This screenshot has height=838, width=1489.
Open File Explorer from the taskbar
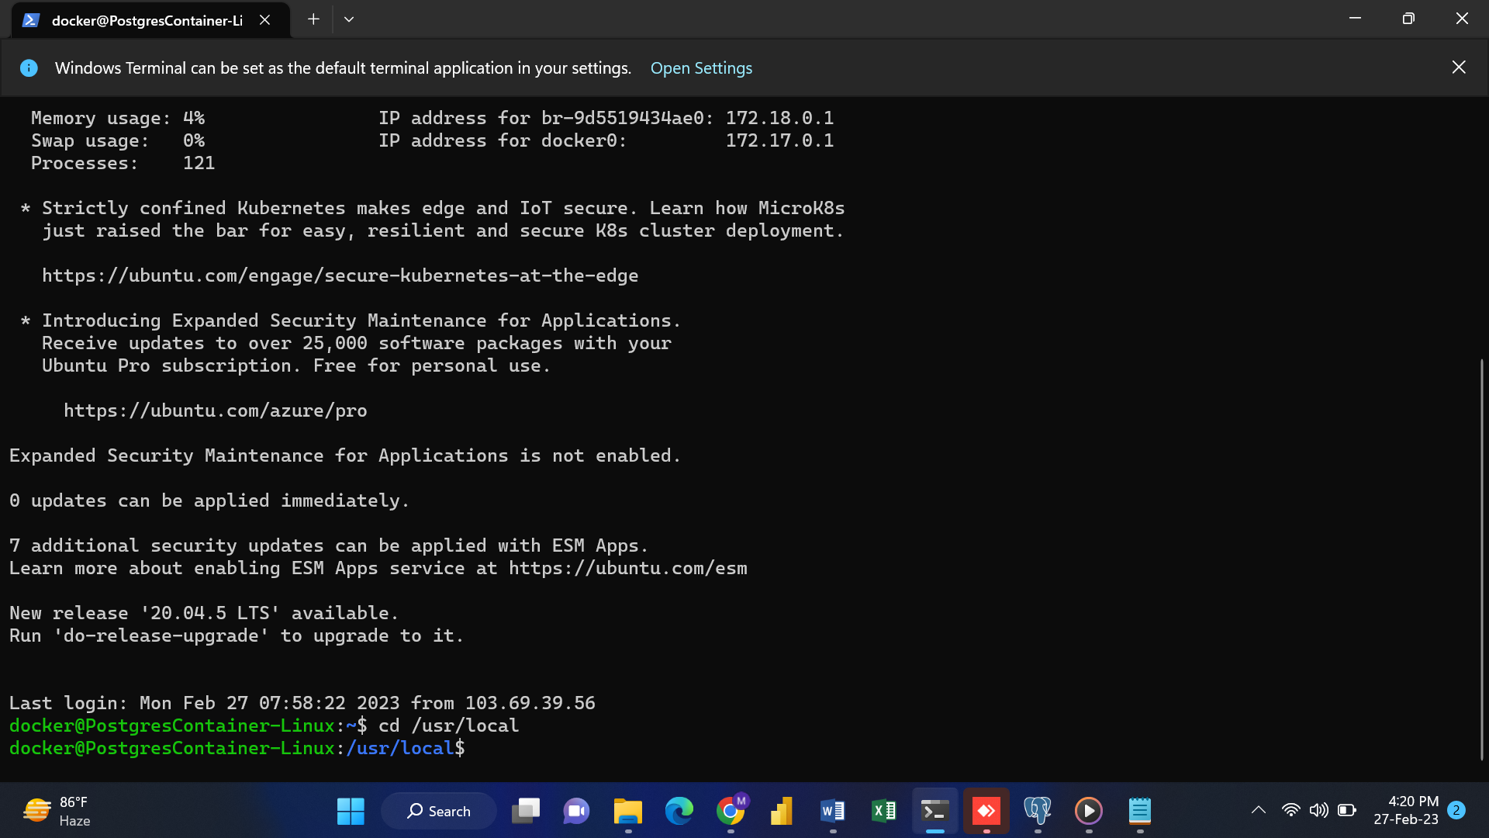pos(628,811)
